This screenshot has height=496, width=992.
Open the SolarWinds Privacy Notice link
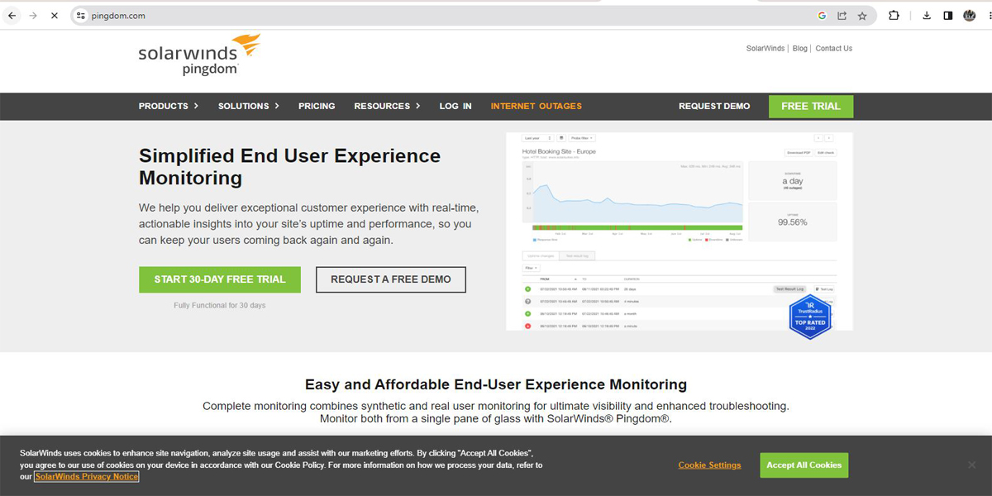(x=87, y=477)
